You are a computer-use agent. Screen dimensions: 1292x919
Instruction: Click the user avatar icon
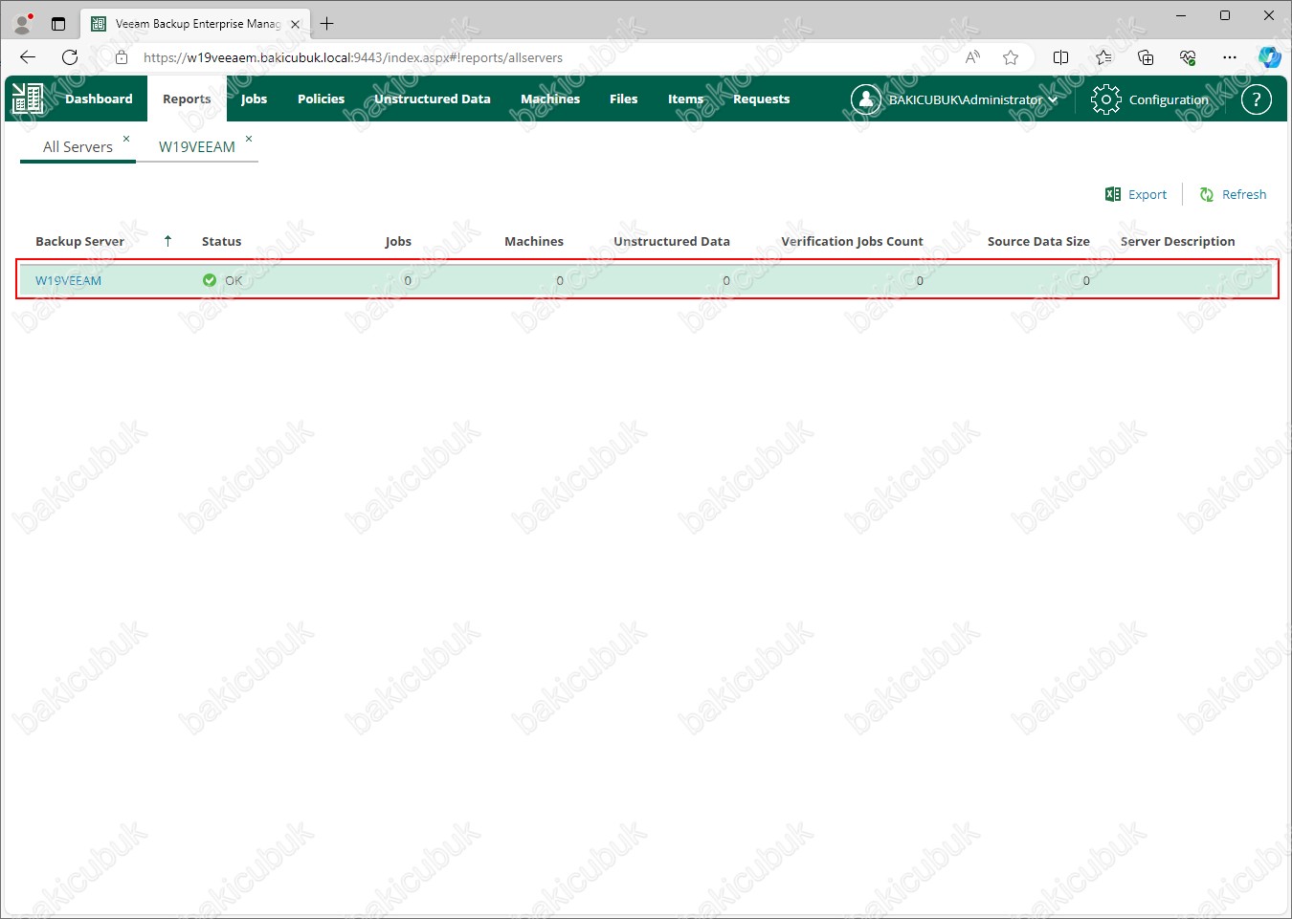click(865, 99)
